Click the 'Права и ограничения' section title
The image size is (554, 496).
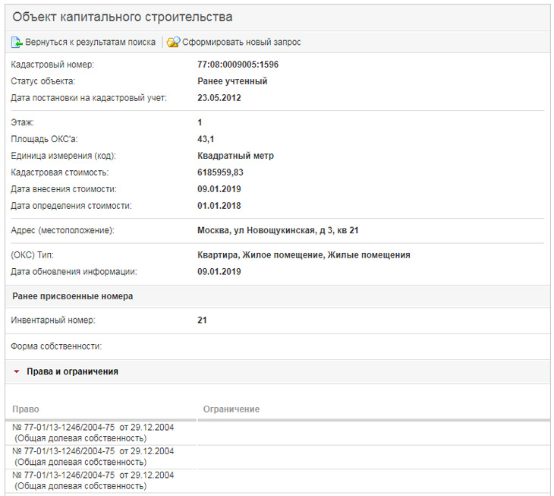pos(72,372)
